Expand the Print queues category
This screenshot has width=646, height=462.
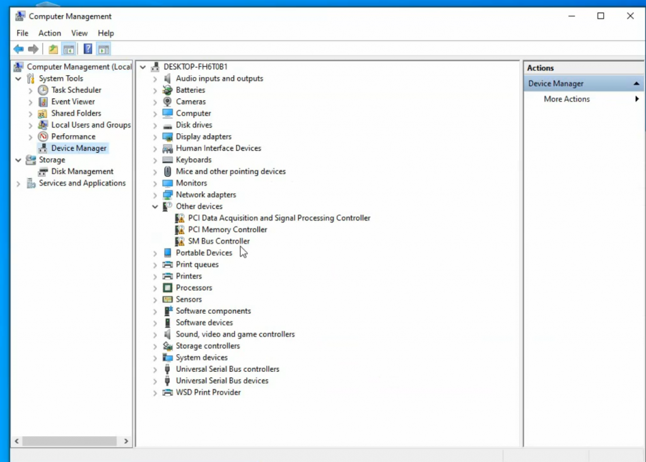tap(155, 264)
